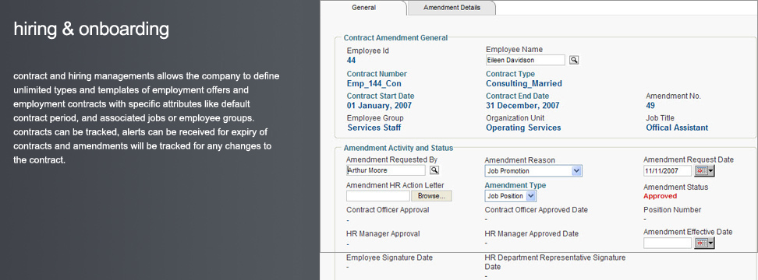
Task: Click the Browse... button
Action: click(431, 196)
